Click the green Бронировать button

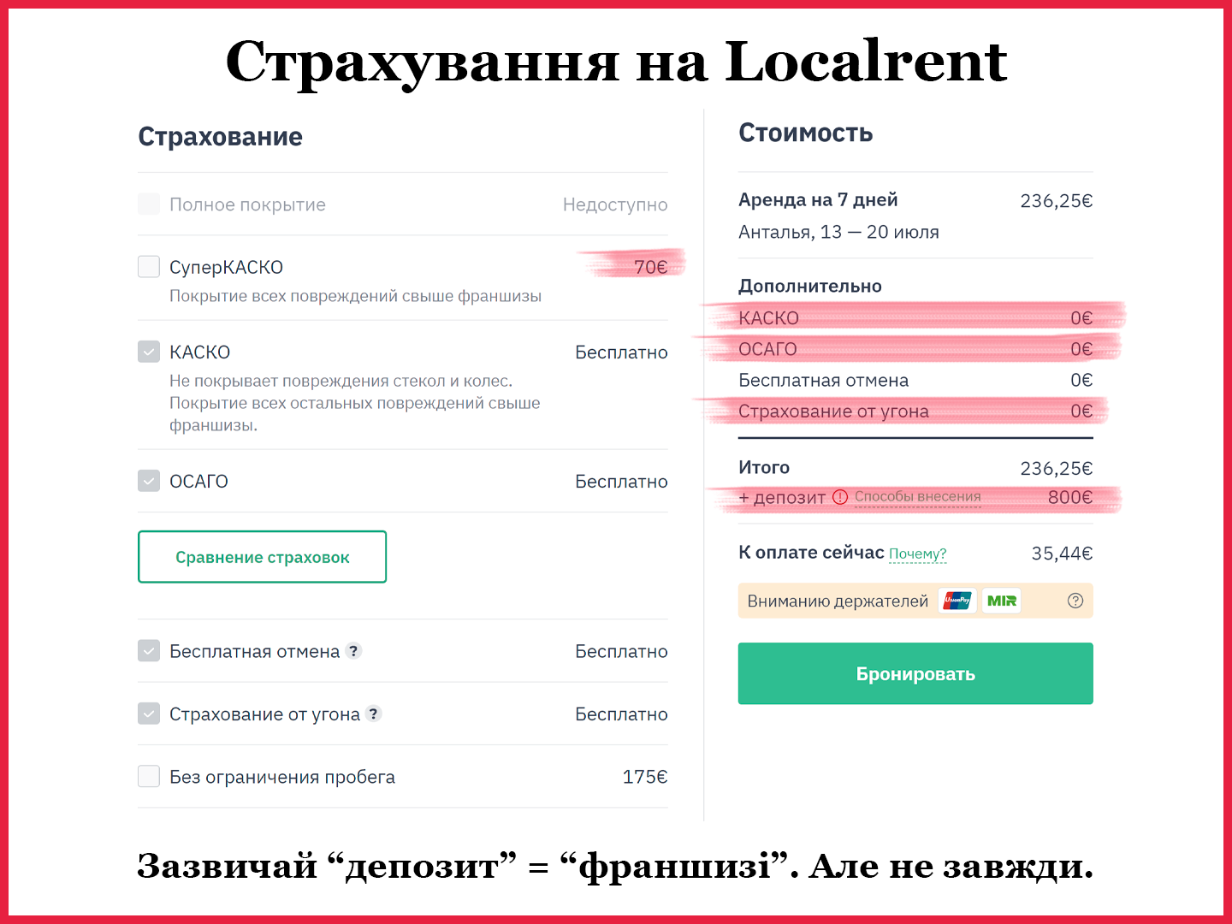point(915,673)
